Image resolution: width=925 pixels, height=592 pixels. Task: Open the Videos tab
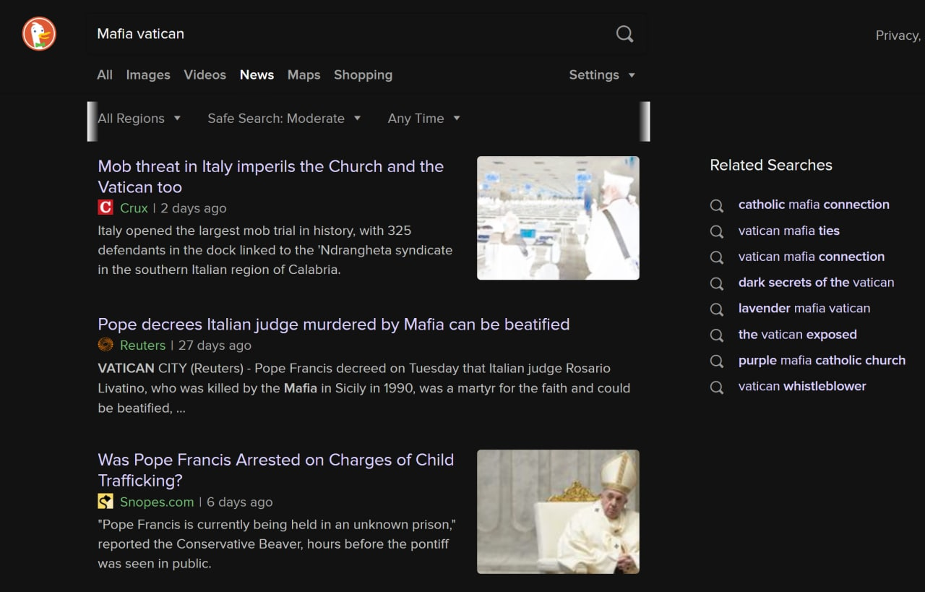pos(205,75)
